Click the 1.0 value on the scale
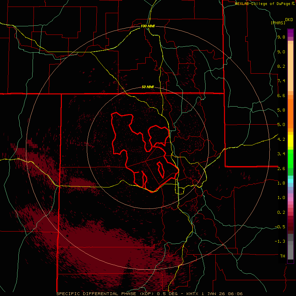 point(281,197)
